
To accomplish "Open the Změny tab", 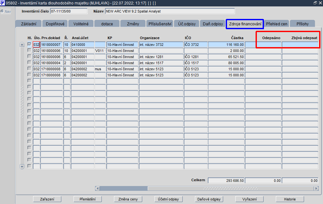I will click(x=133, y=24).
